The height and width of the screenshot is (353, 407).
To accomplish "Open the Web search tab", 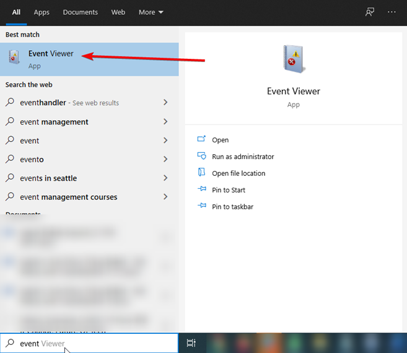I will 118,12.
